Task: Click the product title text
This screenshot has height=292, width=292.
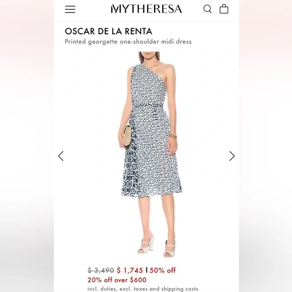Action: tap(128, 41)
